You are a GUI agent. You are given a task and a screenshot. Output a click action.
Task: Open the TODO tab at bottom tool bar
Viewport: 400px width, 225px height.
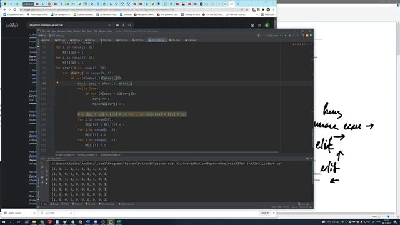(65, 204)
